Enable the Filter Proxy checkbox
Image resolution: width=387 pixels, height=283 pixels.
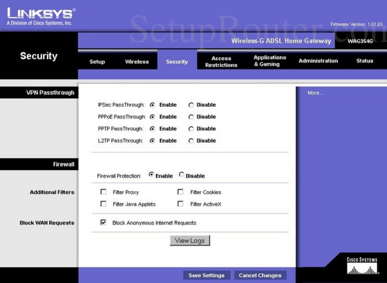coord(103,192)
